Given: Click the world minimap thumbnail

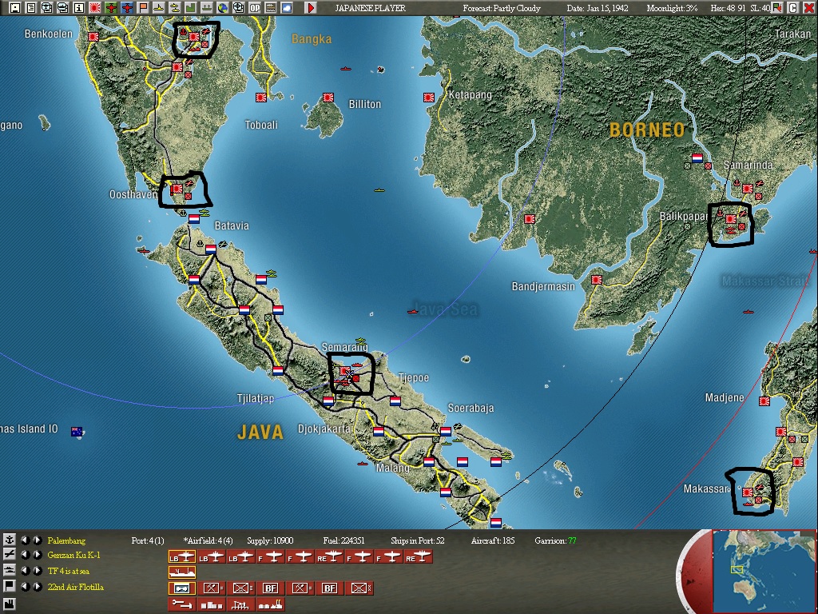Looking at the screenshot, I should coord(764,571).
